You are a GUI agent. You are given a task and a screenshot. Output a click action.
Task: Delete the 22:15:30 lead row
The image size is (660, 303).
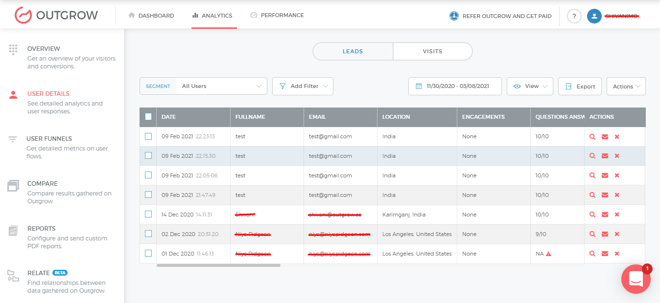point(617,156)
